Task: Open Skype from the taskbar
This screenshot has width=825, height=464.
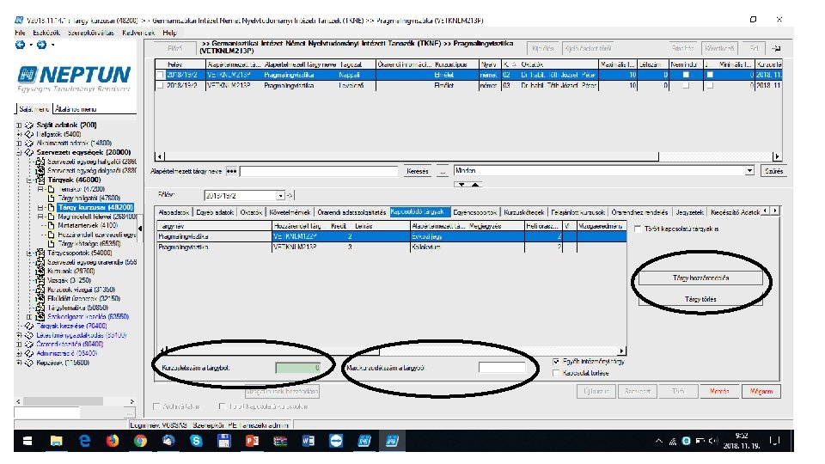Action: 196,441
